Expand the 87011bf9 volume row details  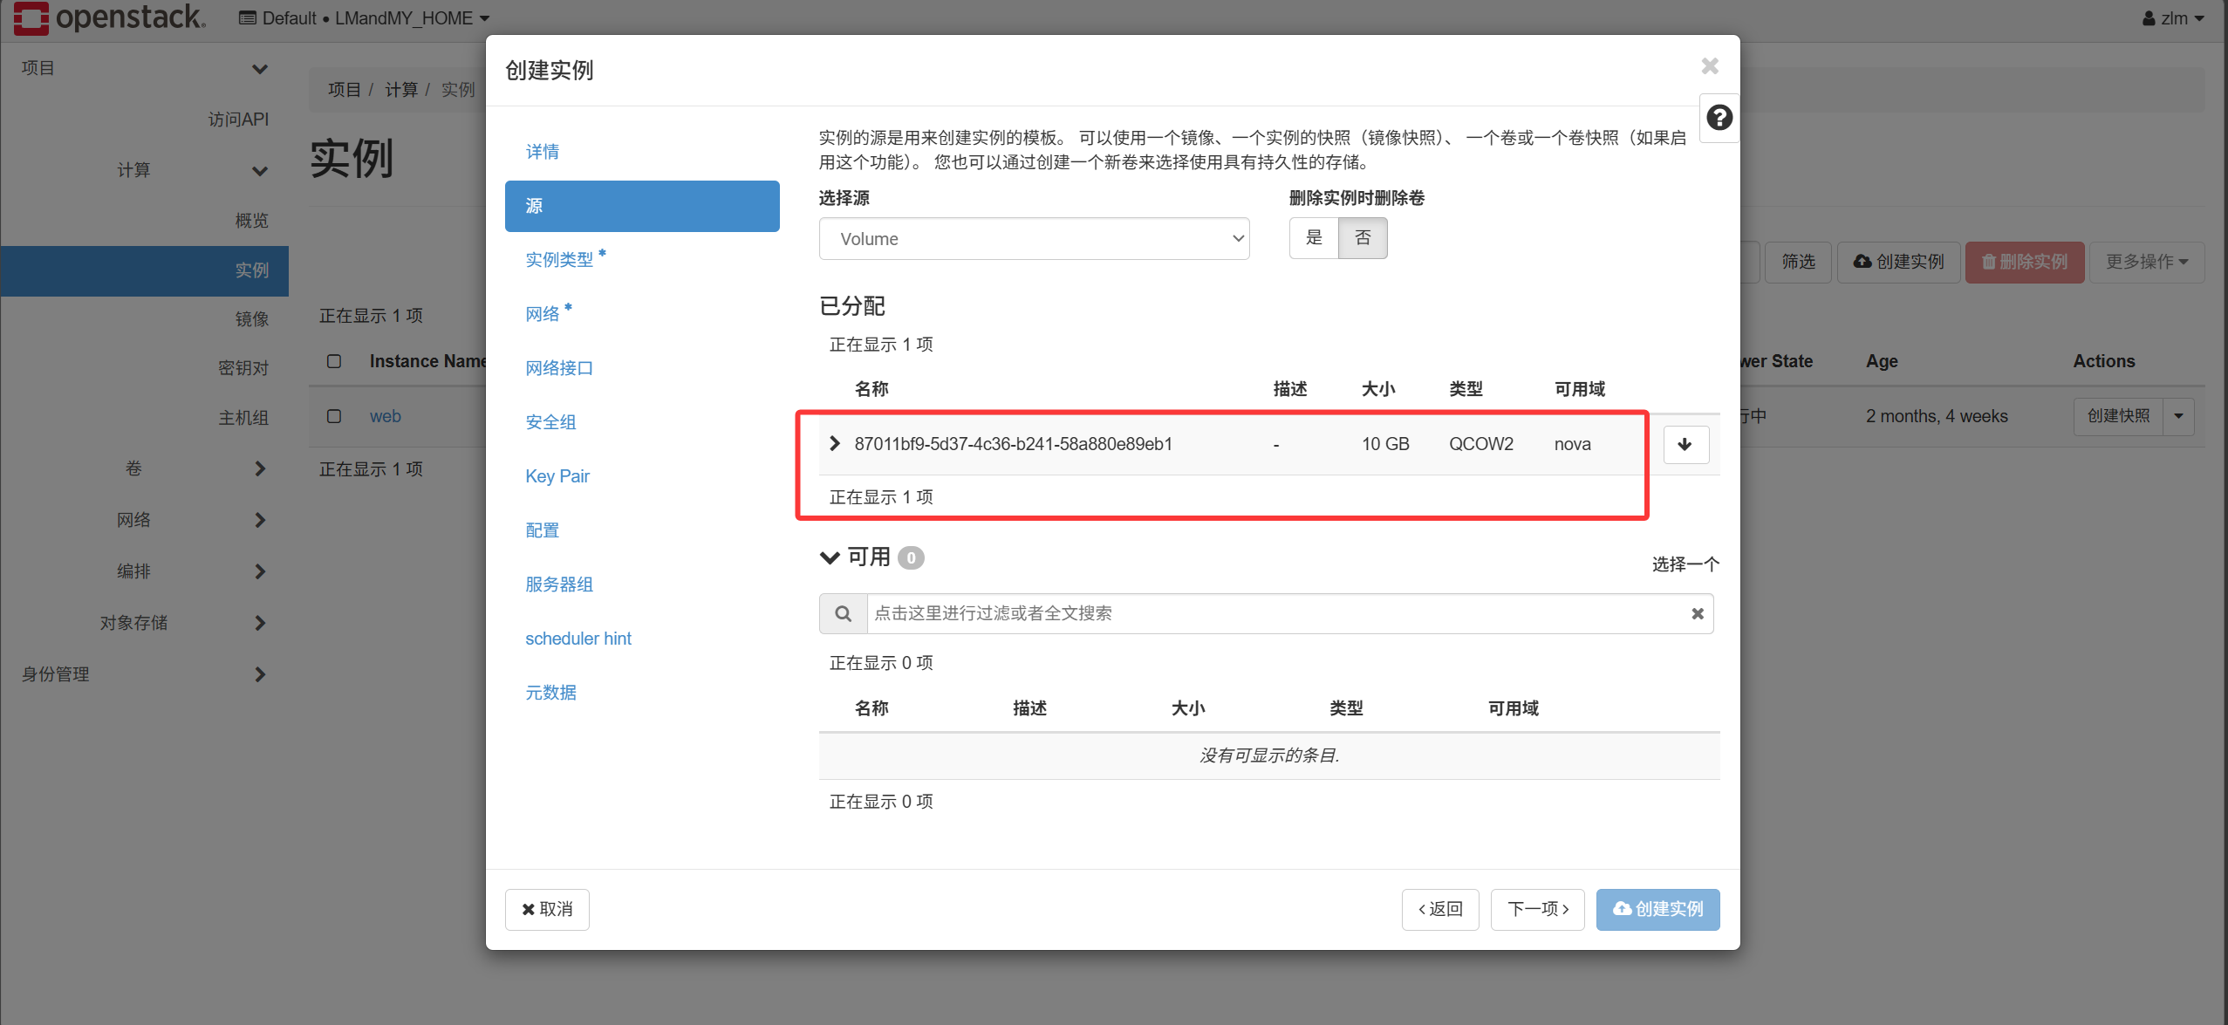click(x=835, y=444)
